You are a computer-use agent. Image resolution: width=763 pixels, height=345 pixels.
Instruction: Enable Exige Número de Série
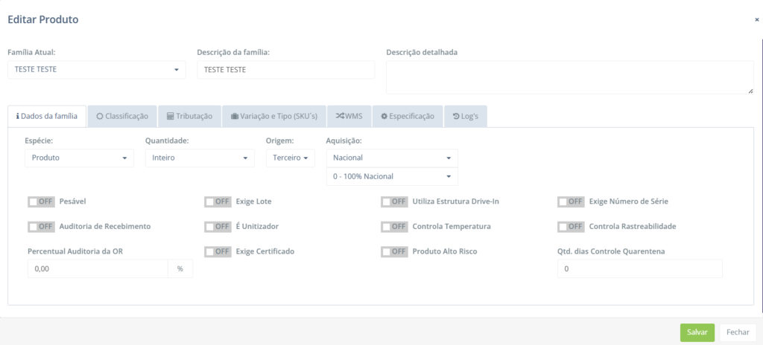pyautogui.click(x=572, y=201)
